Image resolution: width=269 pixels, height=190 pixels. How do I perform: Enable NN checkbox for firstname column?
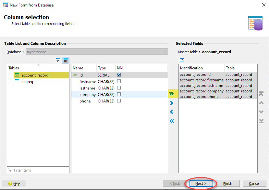click(x=119, y=81)
